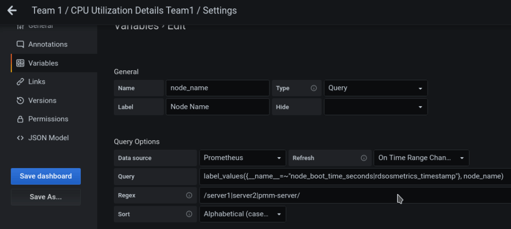Expand the Refresh On Time Range dropdown
Viewport: 511px width, 229px height.
(421, 158)
